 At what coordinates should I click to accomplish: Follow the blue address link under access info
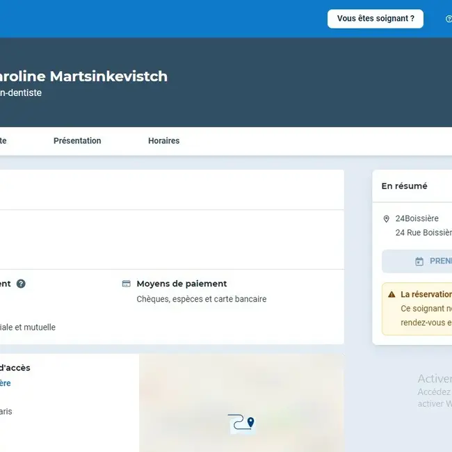[6, 383]
